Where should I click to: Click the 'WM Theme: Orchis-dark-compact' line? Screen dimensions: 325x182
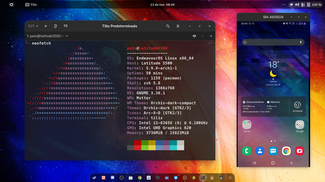(x=161, y=103)
